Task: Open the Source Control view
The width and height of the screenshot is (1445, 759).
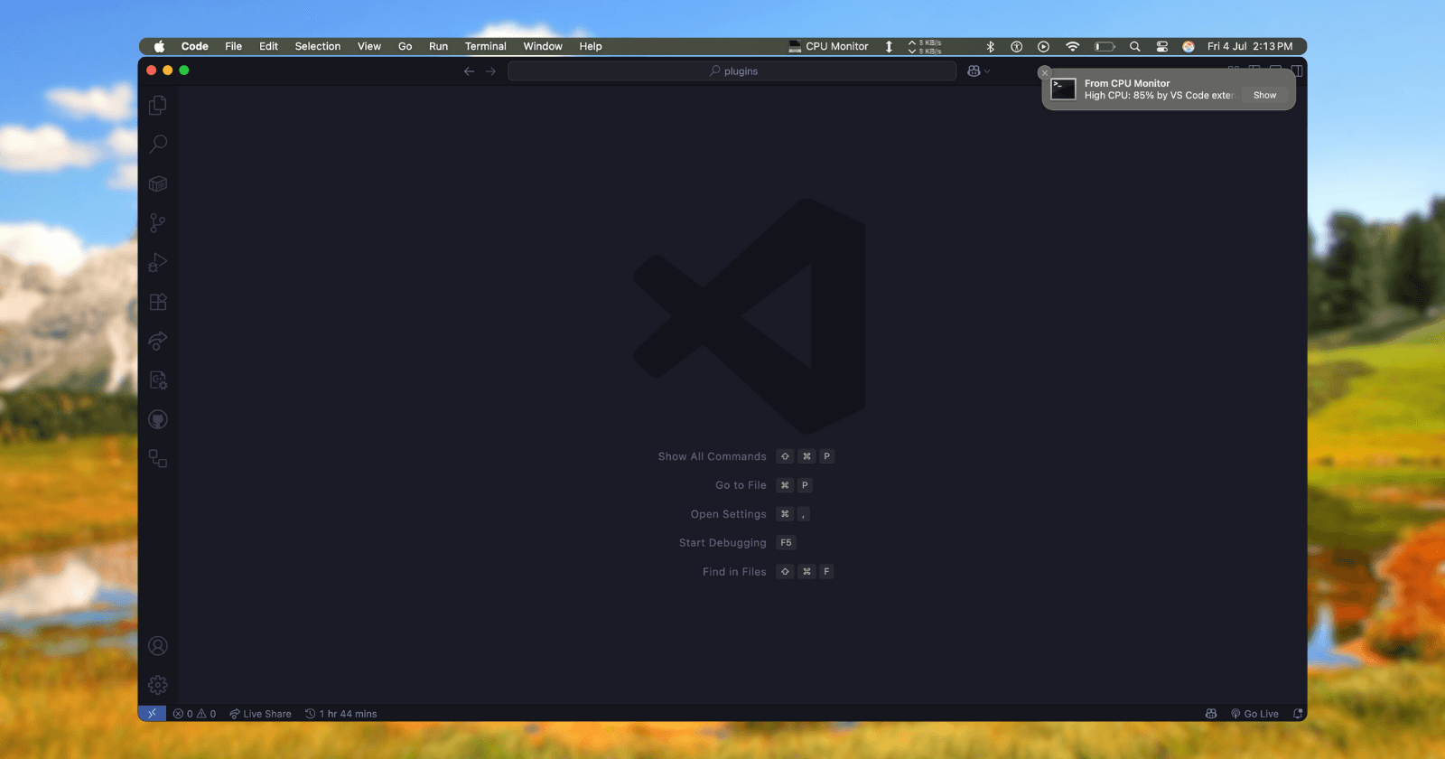Action: coord(158,223)
